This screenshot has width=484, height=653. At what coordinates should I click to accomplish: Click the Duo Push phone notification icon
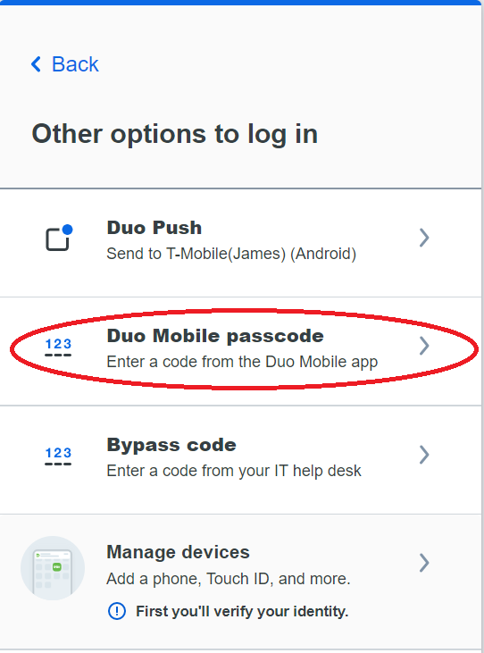tap(59, 238)
